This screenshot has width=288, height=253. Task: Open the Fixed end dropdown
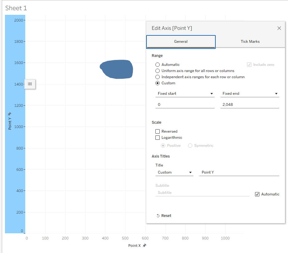coord(250,94)
